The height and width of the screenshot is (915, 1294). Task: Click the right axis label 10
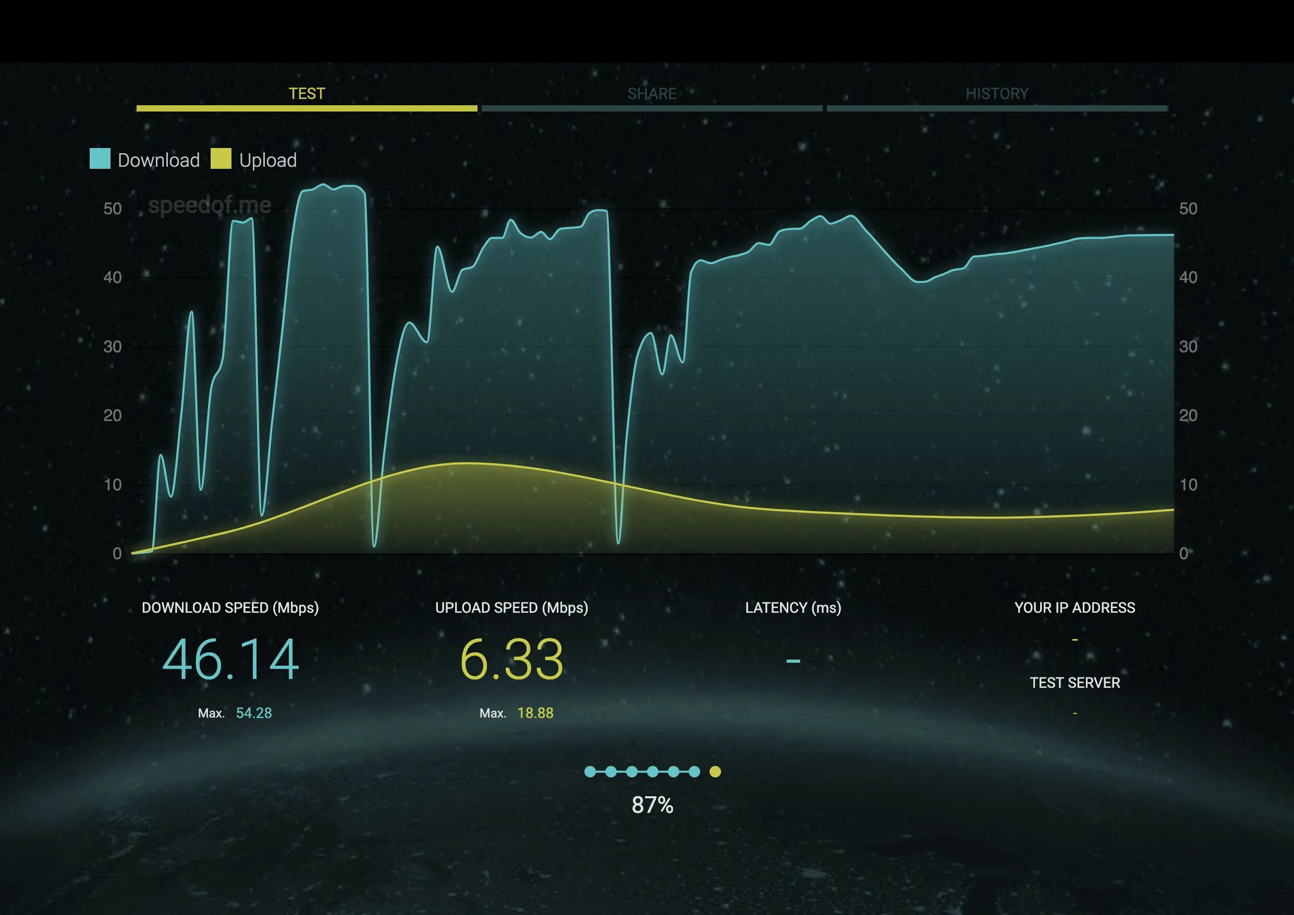pyautogui.click(x=1189, y=485)
